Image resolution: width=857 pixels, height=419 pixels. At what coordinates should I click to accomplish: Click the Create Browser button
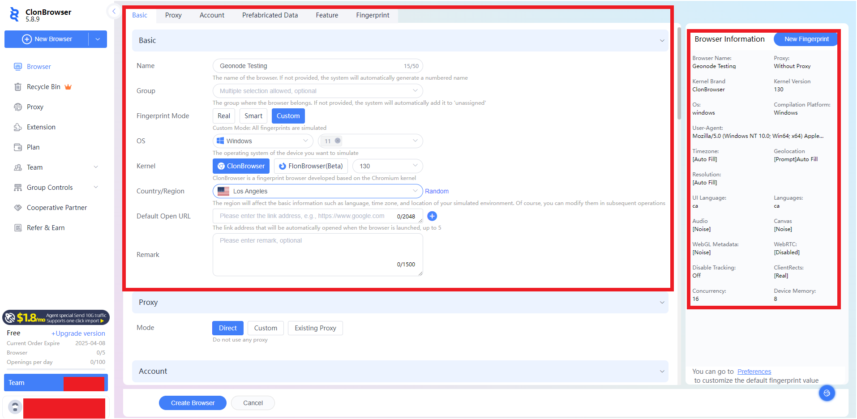(192, 402)
